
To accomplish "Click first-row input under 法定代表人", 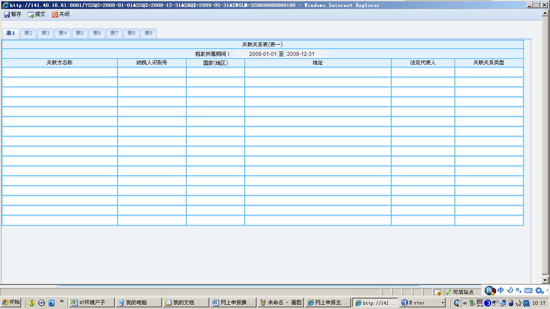I will click(x=423, y=72).
